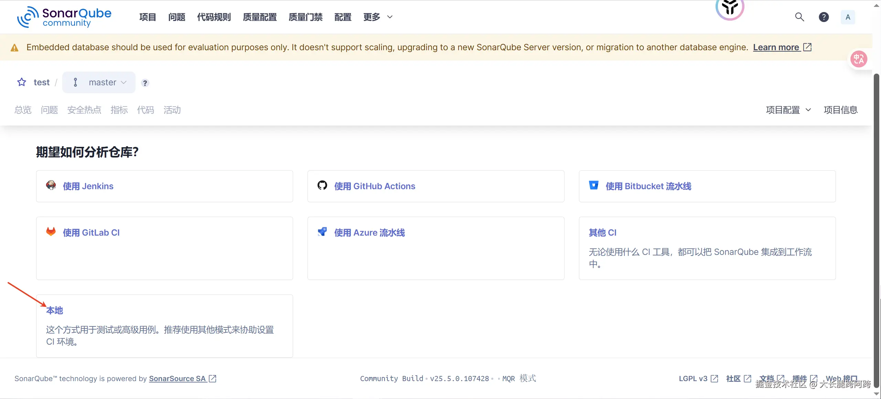Open the search magnifier icon

click(x=799, y=17)
